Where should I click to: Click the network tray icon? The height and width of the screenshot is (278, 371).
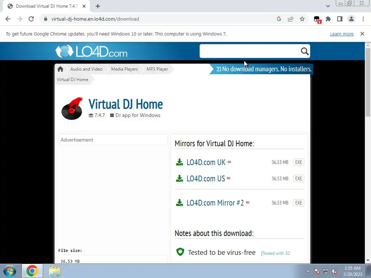click(x=326, y=271)
